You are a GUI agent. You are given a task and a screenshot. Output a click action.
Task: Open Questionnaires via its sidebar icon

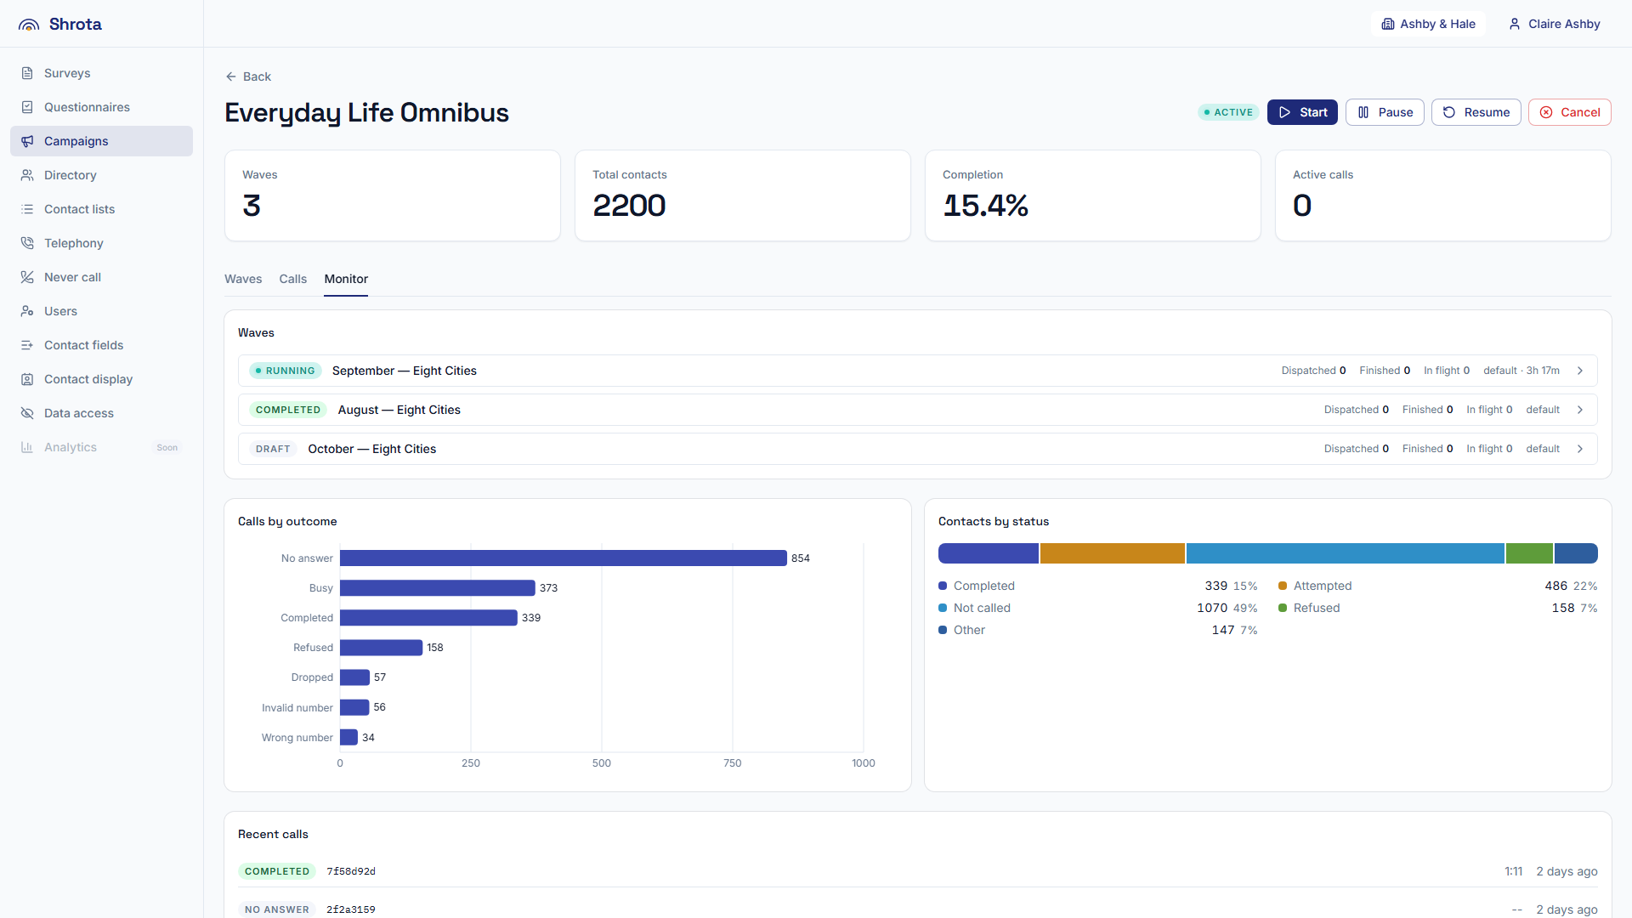pos(27,107)
